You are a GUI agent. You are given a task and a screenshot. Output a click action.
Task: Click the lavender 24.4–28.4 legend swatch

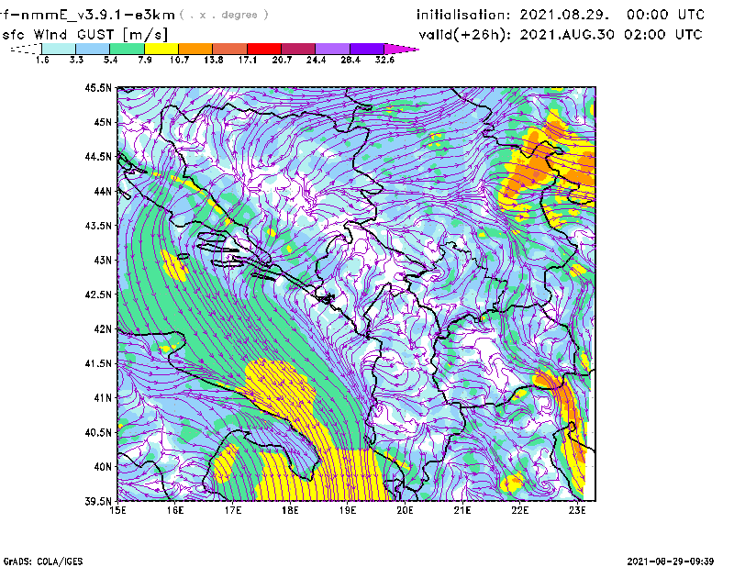[332, 49]
